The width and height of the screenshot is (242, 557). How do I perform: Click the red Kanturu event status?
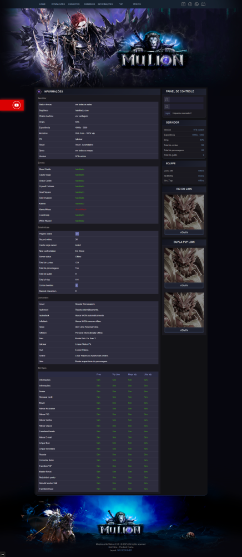pos(80,209)
